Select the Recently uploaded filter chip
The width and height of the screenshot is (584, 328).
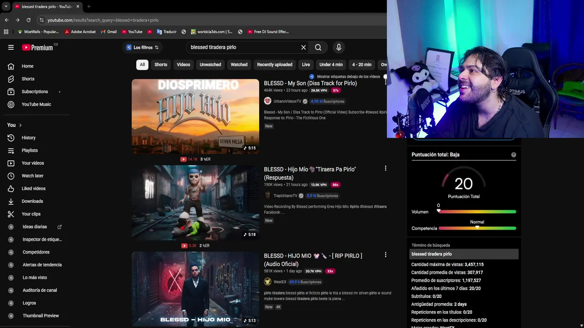point(275,65)
